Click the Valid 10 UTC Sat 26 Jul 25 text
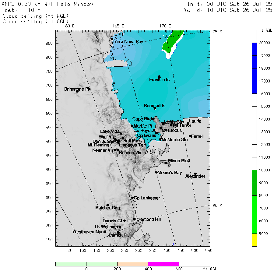Viewport: 274px width, 274px height. [x=228, y=10]
